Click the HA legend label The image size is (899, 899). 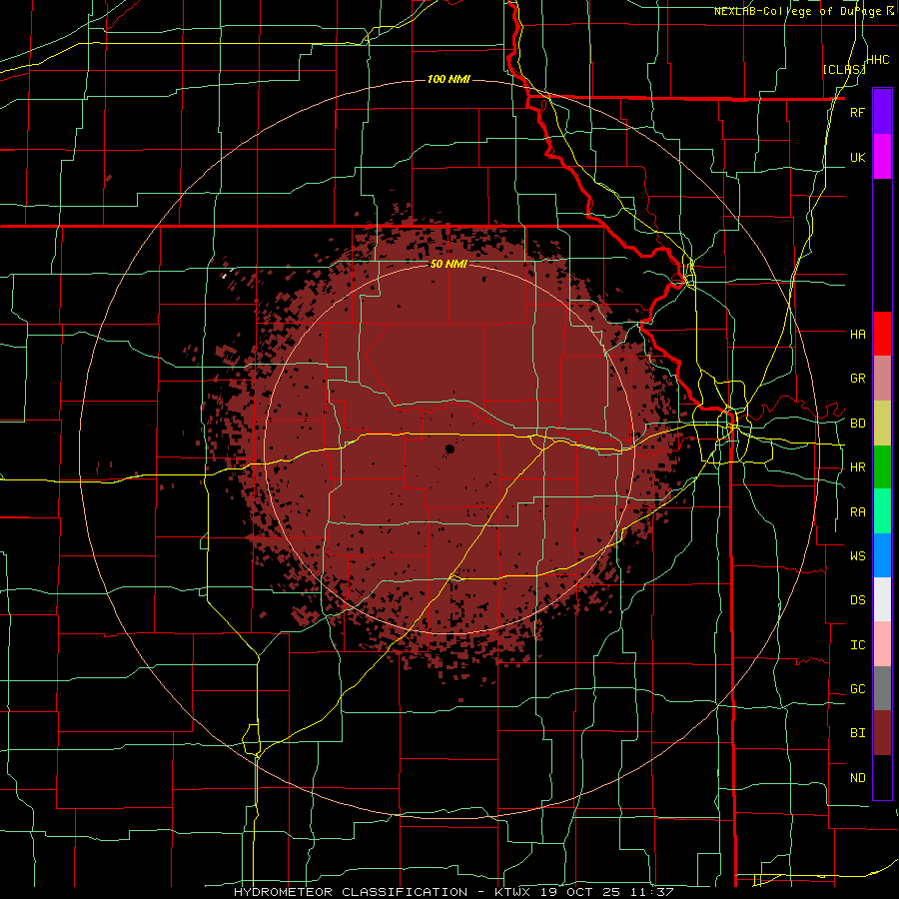pyautogui.click(x=857, y=334)
